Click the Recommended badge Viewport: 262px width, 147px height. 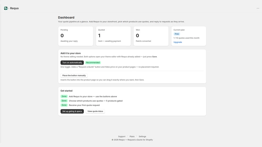[x=93, y=62]
